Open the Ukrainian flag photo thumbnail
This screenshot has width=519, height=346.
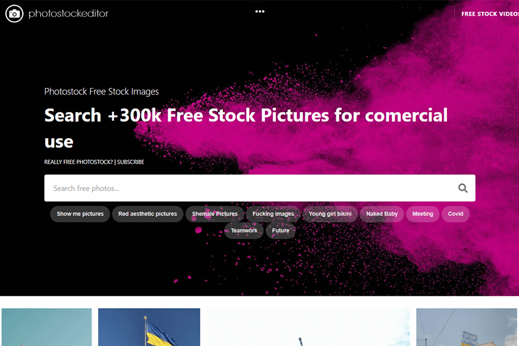(149, 327)
